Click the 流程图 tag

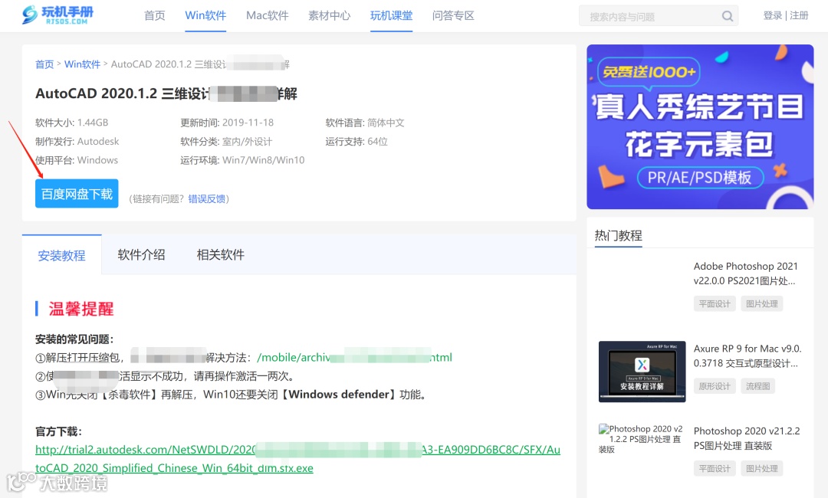click(x=757, y=386)
